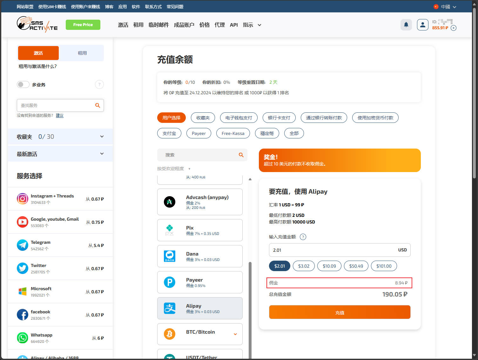Switch to the rent (租用) tab

tap(82, 53)
